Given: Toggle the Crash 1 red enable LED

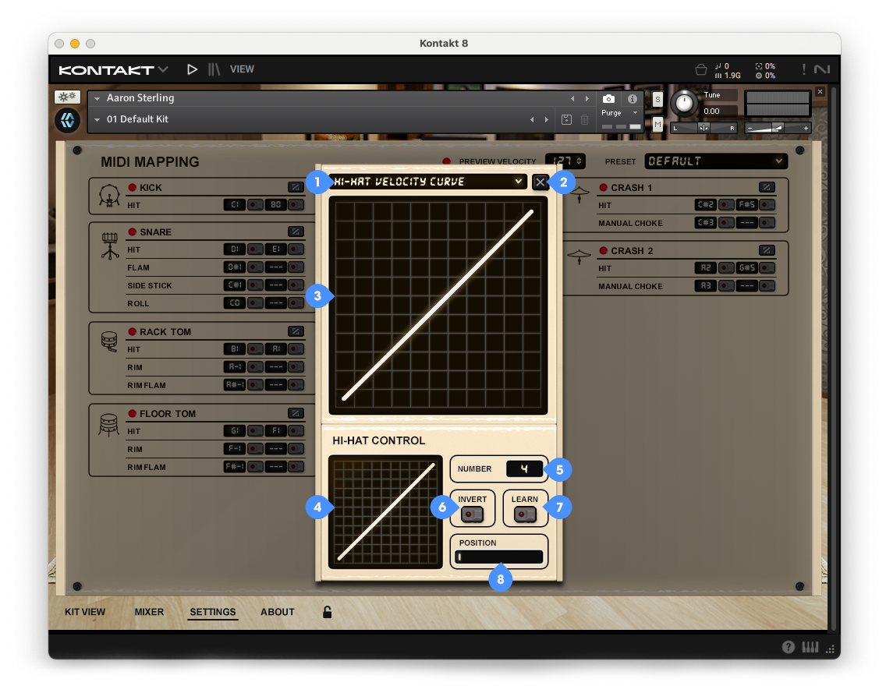Looking at the screenshot, I should tap(604, 187).
